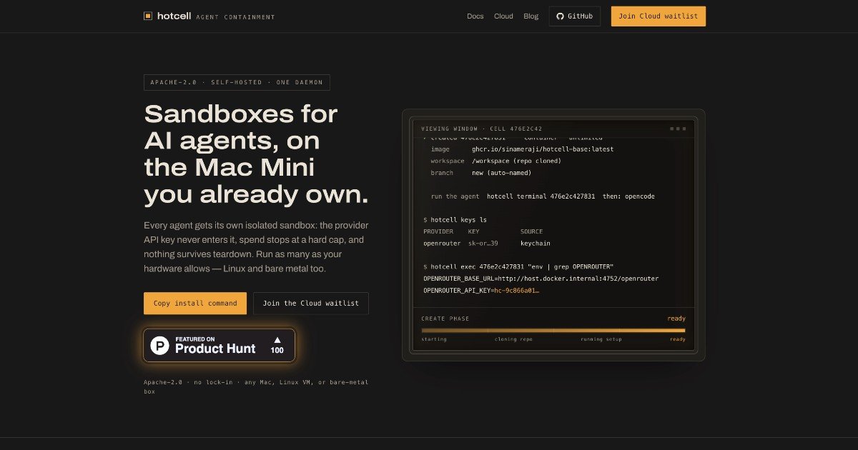Click the starting phase label
Image resolution: width=858 pixels, height=450 pixels.
(434, 339)
